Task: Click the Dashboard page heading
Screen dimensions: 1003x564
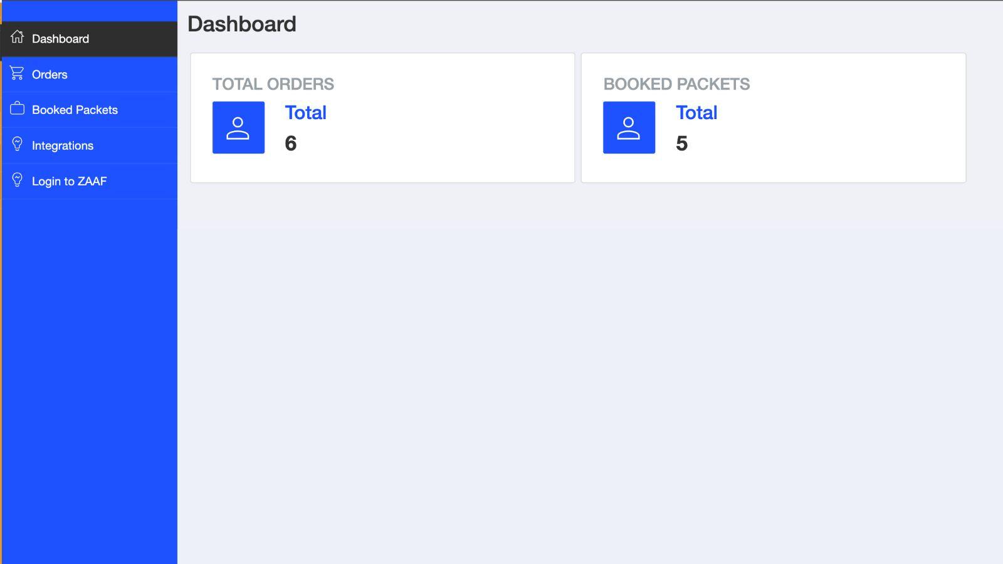Action: click(x=242, y=24)
